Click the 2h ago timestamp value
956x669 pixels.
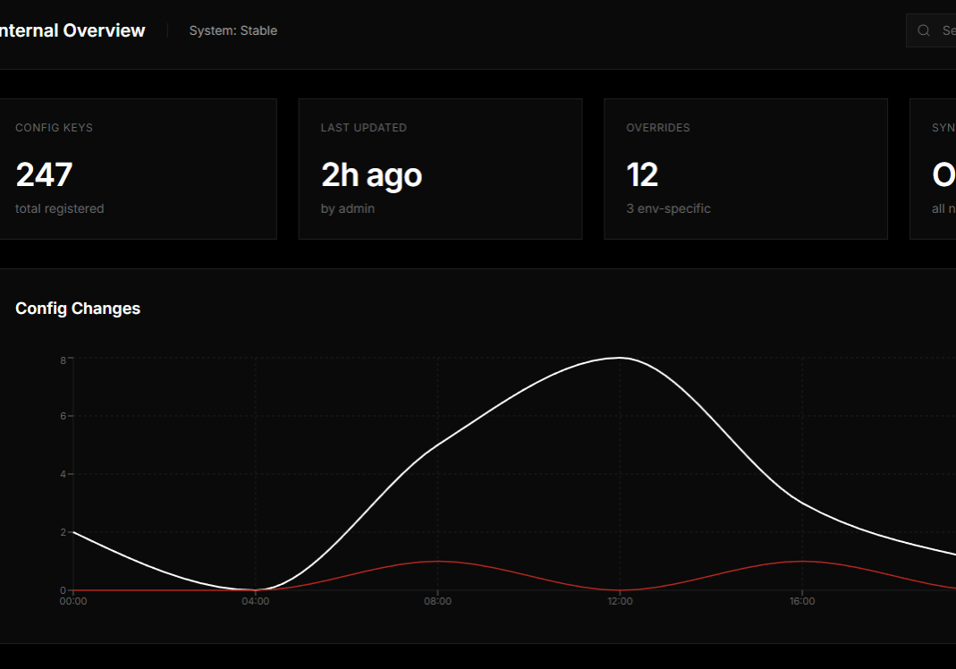click(371, 175)
